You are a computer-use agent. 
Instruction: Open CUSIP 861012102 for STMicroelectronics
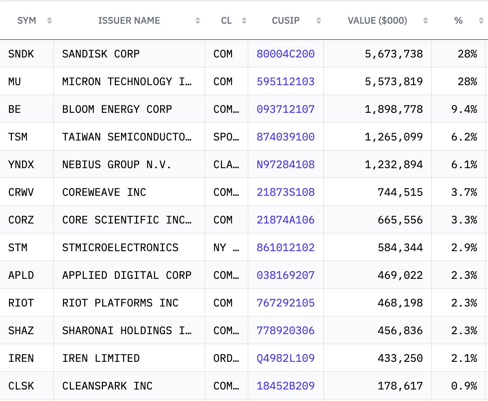pos(286,248)
